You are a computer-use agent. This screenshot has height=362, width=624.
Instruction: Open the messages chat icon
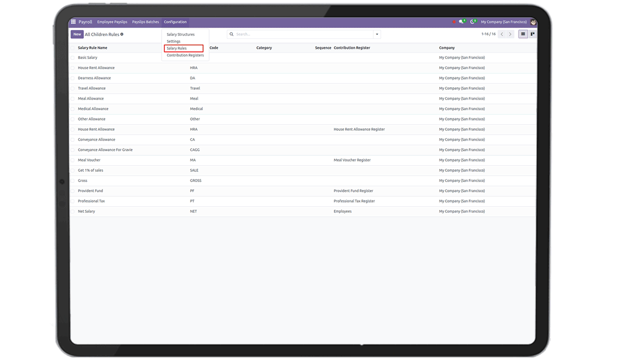(x=461, y=22)
